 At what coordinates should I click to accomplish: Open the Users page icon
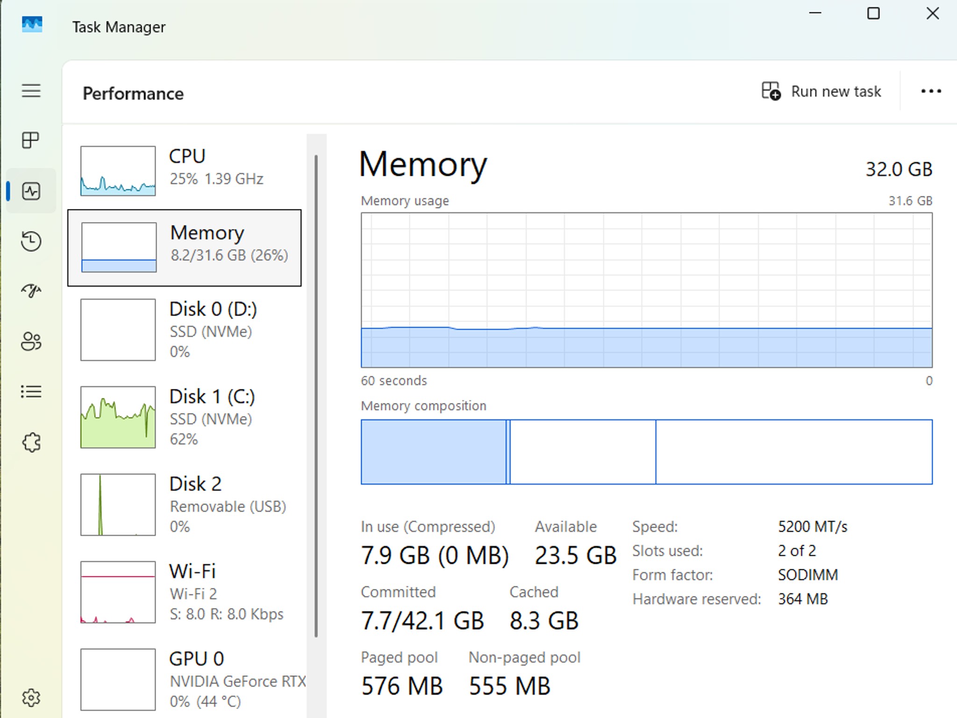31,341
